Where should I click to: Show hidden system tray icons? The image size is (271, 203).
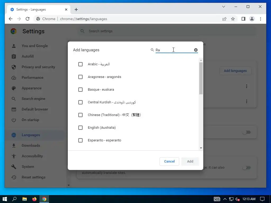[x=225, y=199]
